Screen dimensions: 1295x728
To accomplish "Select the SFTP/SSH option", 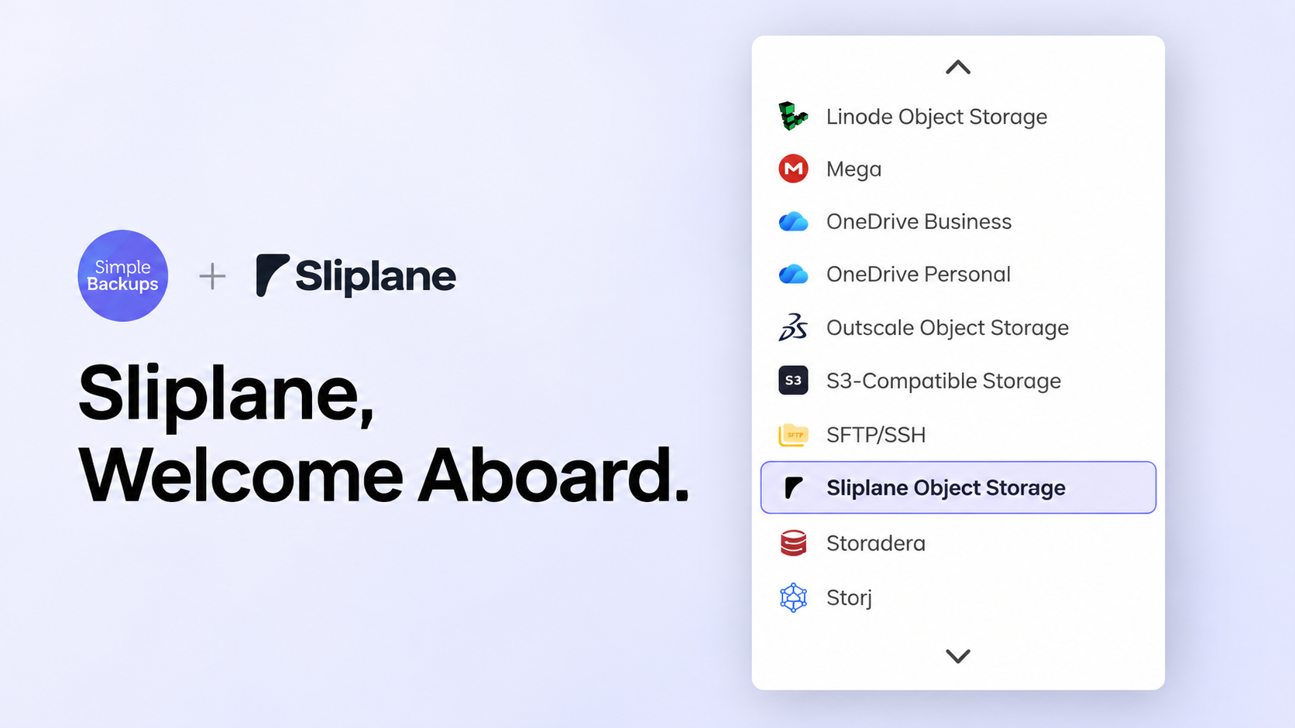I will tap(958, 435).
